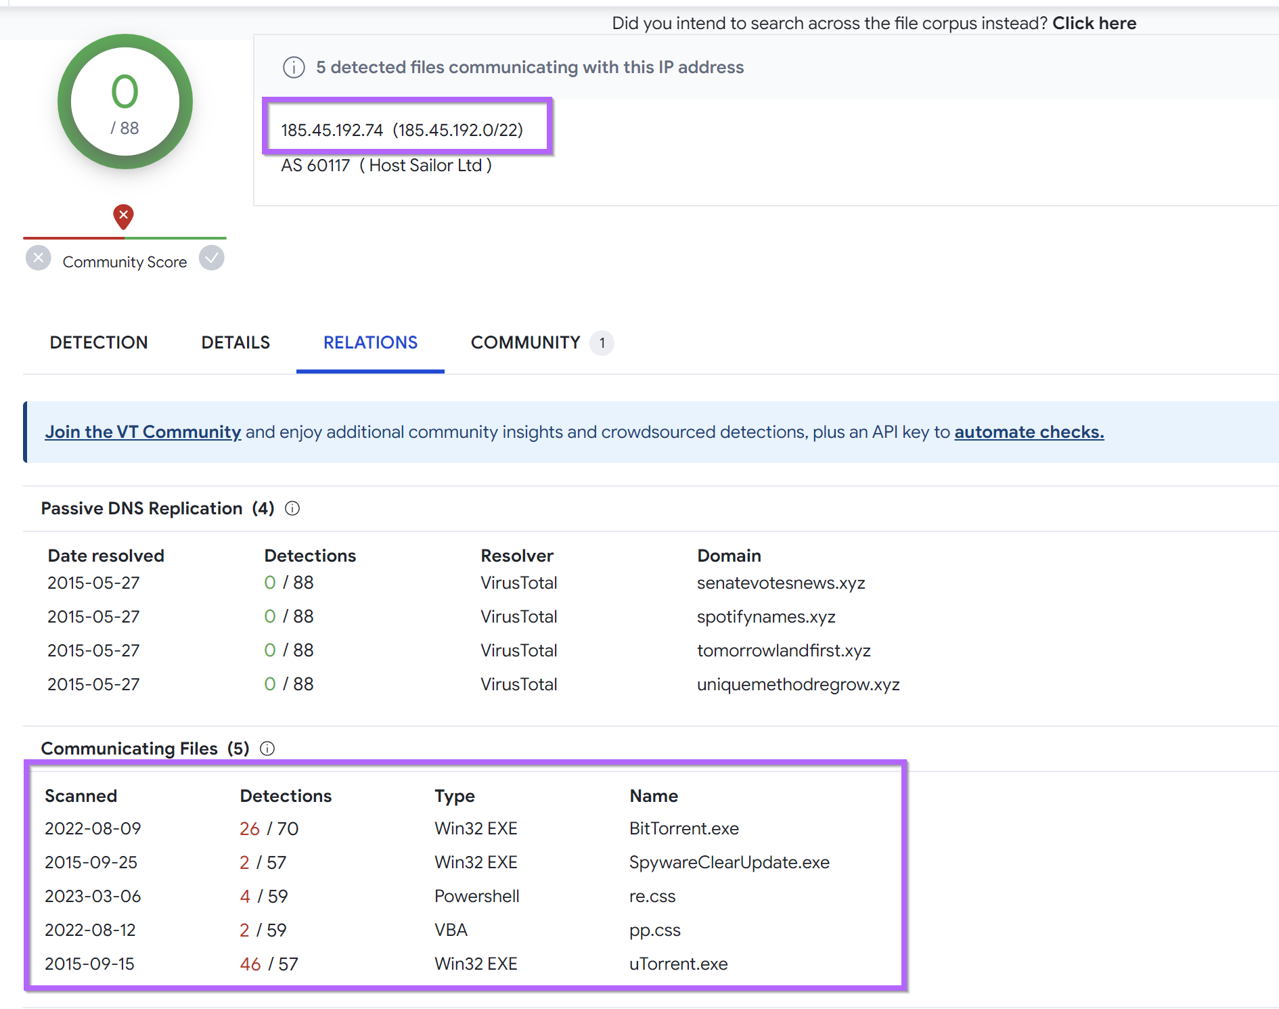
Task: Vote malicious with the X community score icon
Action: point(39,258)
